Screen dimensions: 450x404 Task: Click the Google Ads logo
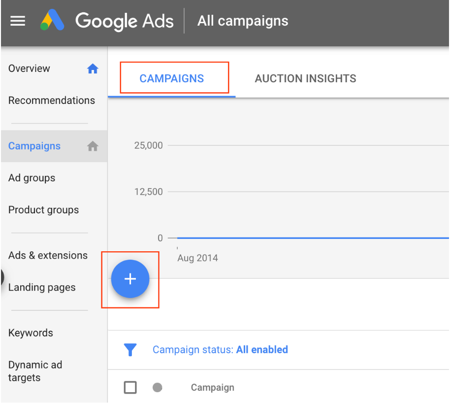[52, 20]
